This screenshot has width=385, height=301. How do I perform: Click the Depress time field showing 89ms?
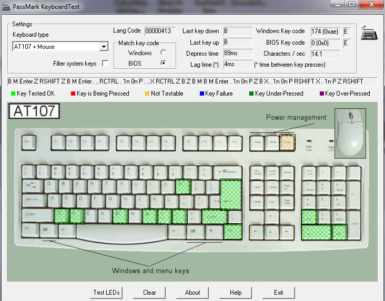(238, 53)
